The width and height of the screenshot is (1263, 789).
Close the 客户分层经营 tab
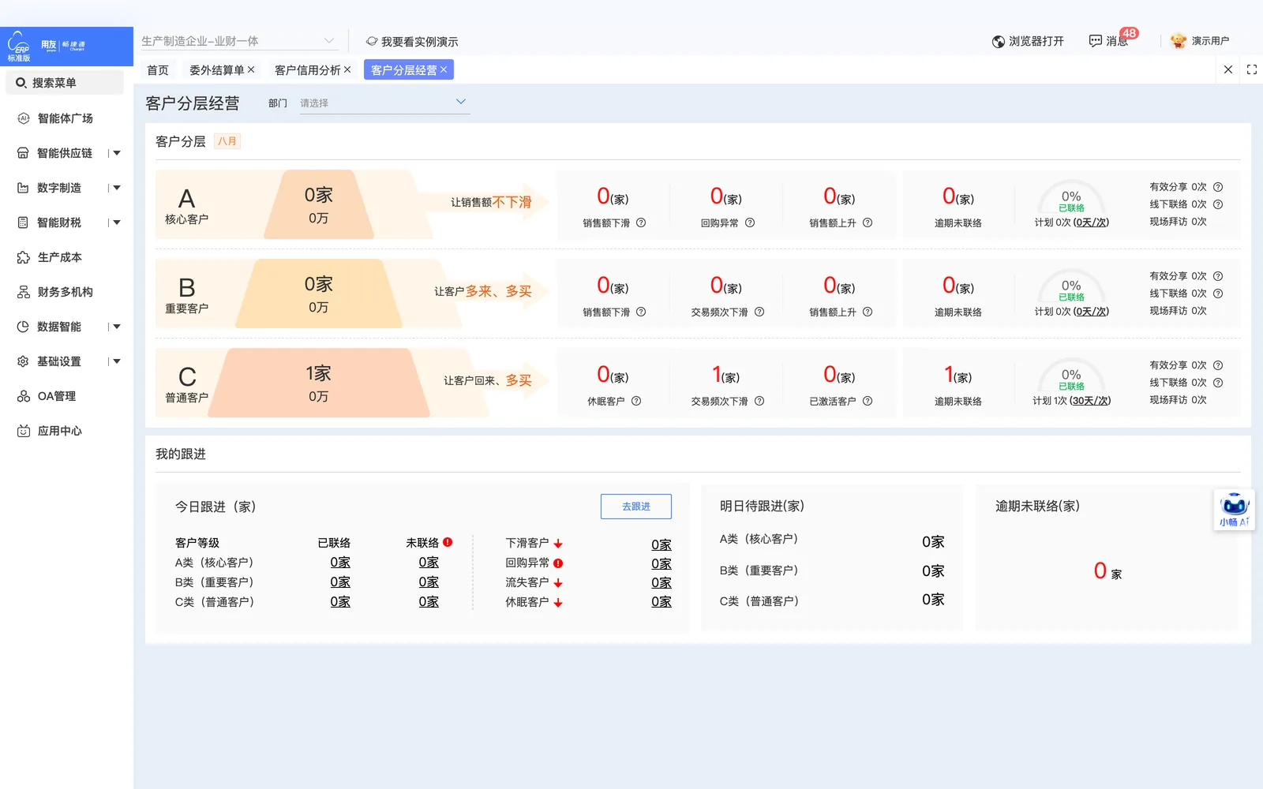pyautogui.click(x=444, y=70)
